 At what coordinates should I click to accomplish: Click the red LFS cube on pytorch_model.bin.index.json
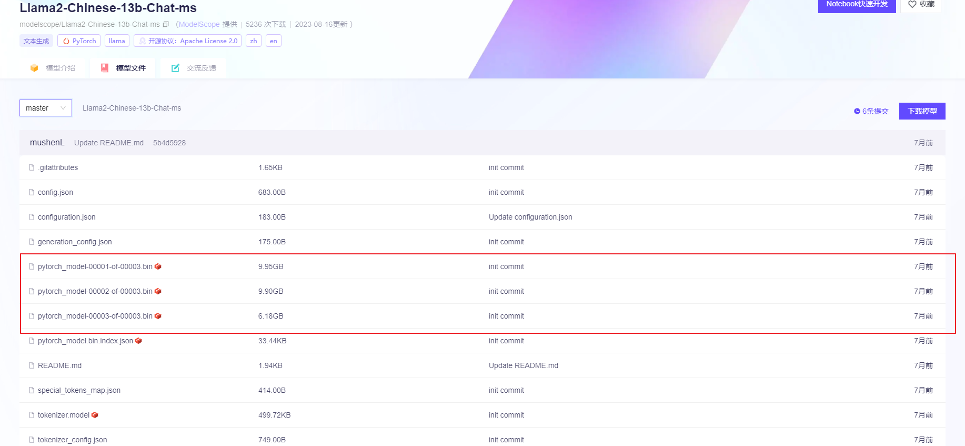click(138, 341)
